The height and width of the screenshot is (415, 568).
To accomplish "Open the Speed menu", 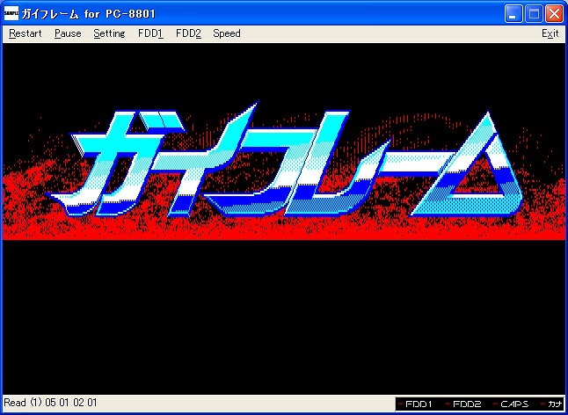I will pos(226,33).
